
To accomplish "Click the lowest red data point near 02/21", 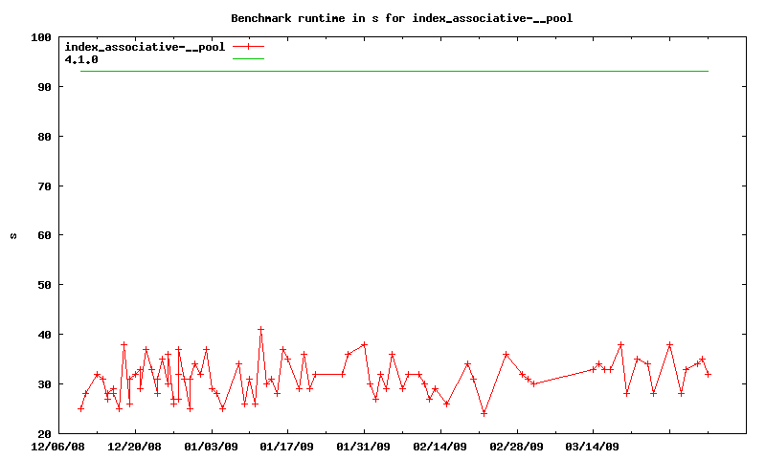I will [484, 413].
